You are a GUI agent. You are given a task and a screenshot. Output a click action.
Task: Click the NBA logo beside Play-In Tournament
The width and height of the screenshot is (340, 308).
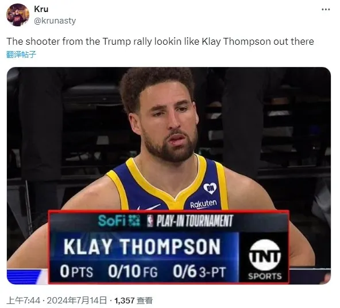[x=150, y=221]
